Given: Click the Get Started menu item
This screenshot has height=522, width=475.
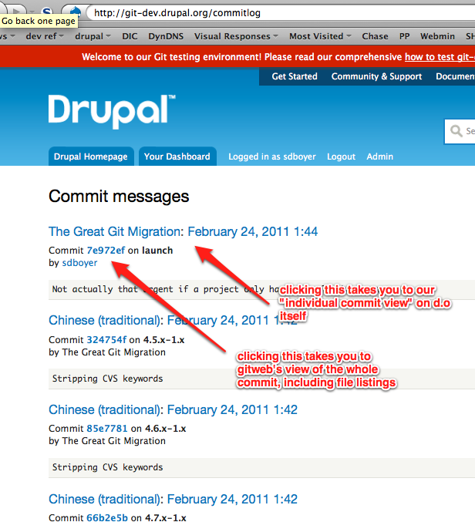Looking at the screenshot, I should [294, 76].
